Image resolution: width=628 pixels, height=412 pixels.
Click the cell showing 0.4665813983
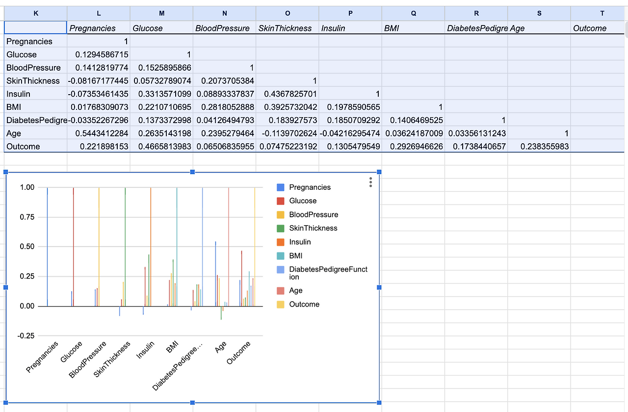pos(161,147)
